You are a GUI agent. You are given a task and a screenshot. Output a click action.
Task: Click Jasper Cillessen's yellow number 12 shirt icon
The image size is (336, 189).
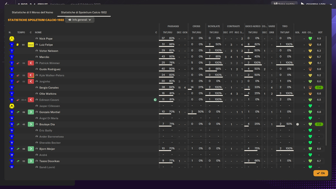[x=12, y=106]
